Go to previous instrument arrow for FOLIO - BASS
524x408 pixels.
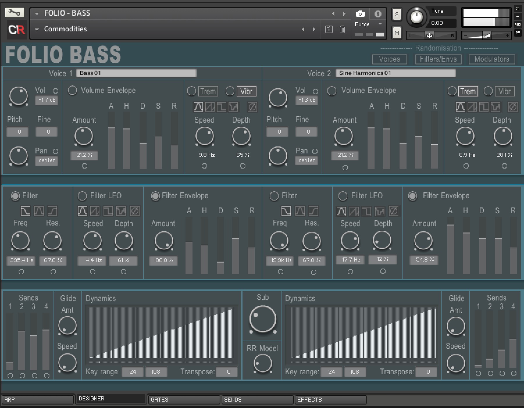coord(333,14)
